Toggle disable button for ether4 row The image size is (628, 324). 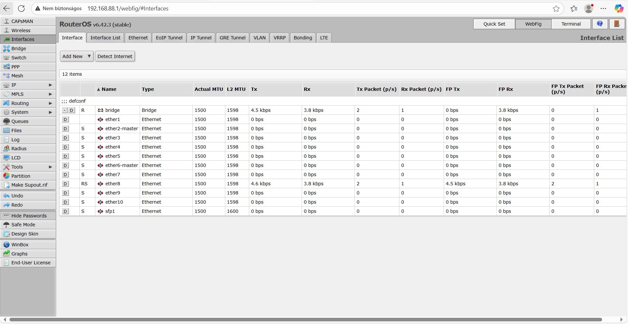(x=65, y=147)
